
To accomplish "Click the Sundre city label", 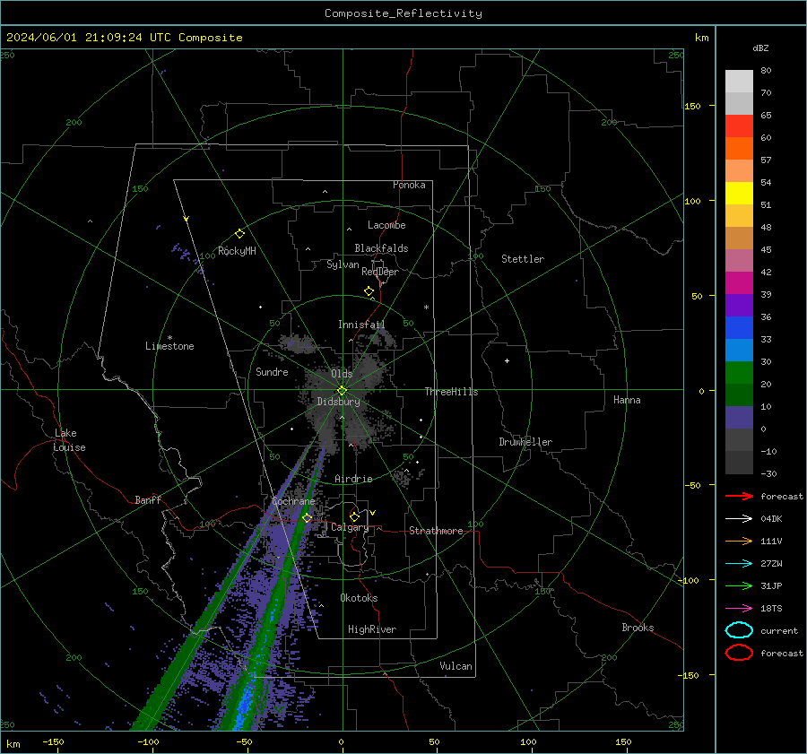I will click(x=272, y=371).
